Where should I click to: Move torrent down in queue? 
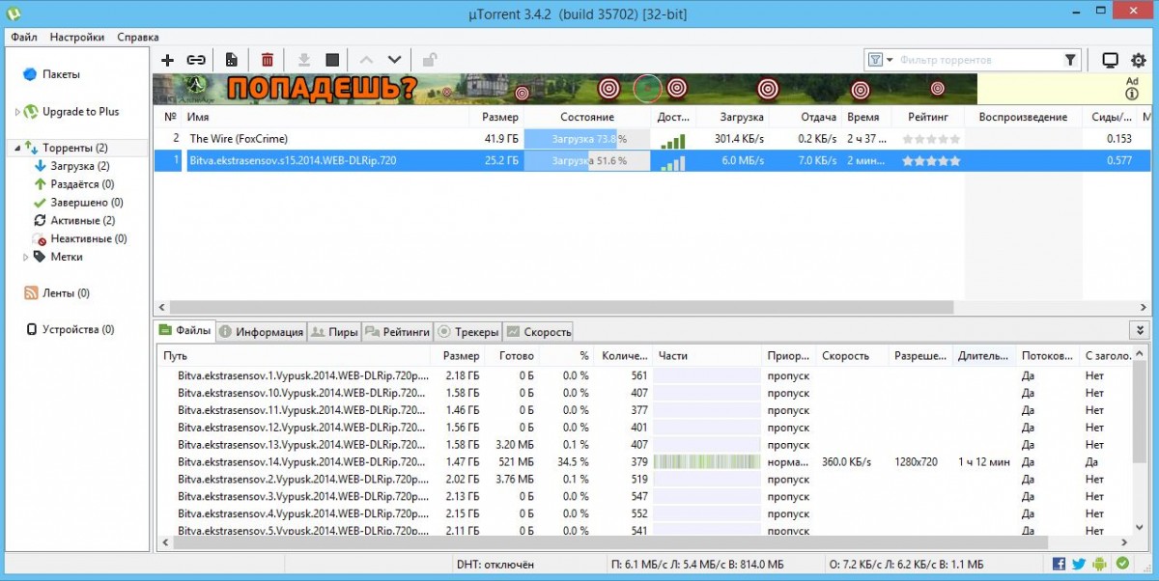[394, 60]
